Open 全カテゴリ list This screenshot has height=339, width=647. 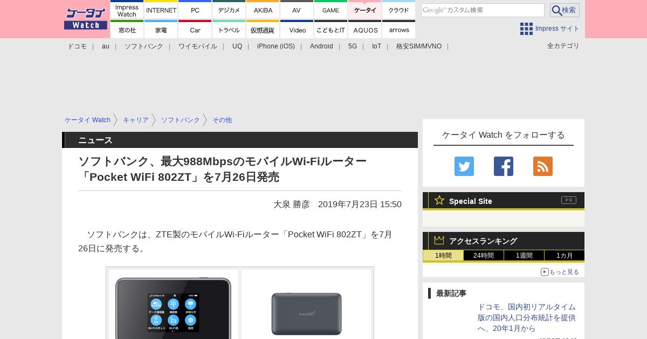pyautogui.click(x=563, y=46)
